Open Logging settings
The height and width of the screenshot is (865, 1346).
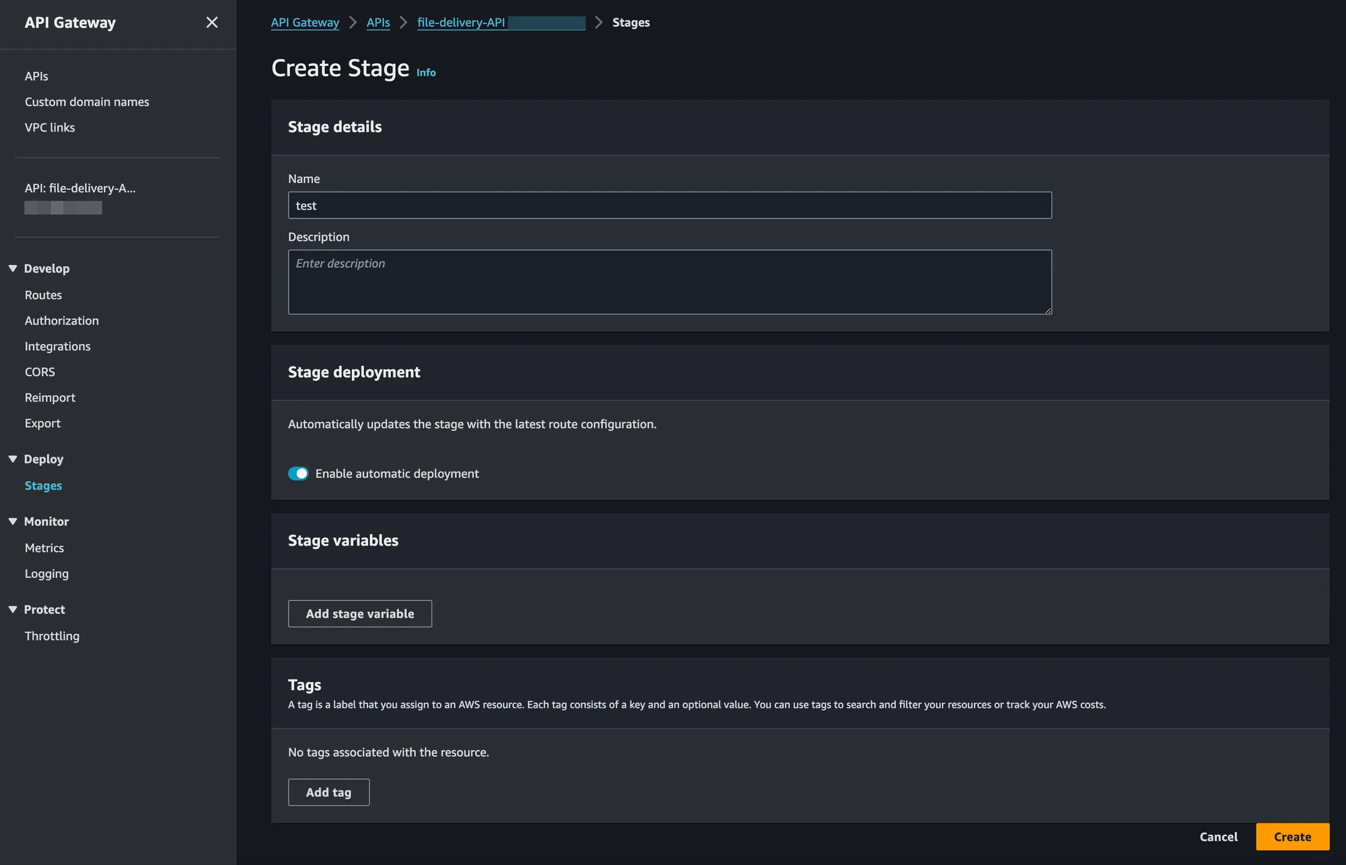46,573
